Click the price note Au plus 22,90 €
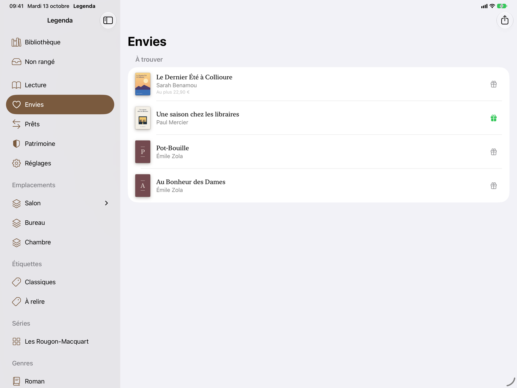This screenshot has height=388, width=517. tap(173, 92)
